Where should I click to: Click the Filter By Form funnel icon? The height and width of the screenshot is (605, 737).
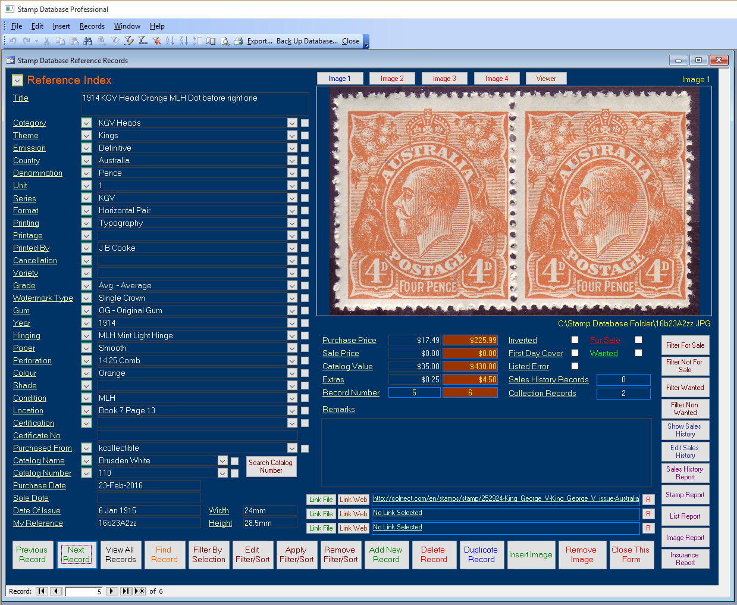click(x=129, y=41)
